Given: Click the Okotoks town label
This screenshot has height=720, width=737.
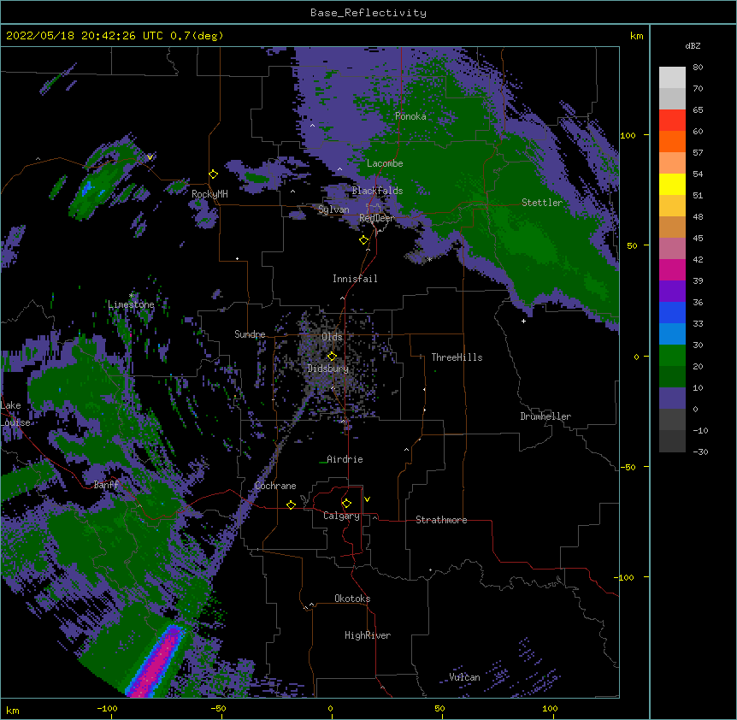Looking at the screenshot, I should point(352,599).
